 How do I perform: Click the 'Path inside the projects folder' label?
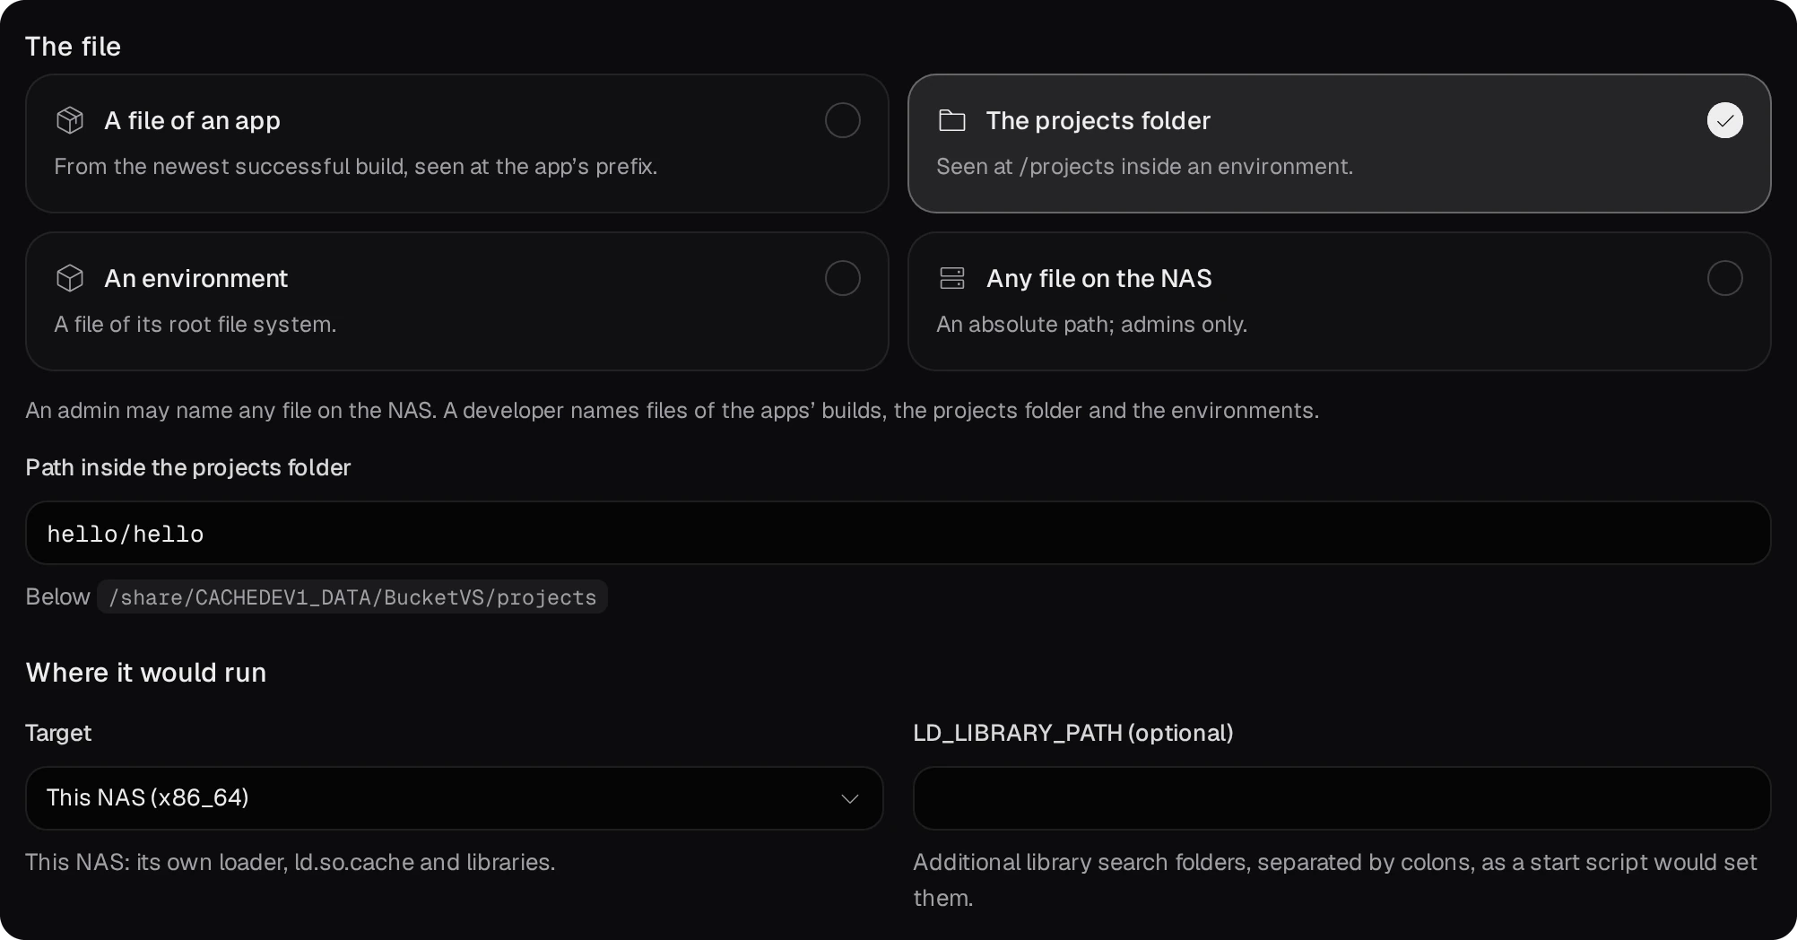pos(188,467)
